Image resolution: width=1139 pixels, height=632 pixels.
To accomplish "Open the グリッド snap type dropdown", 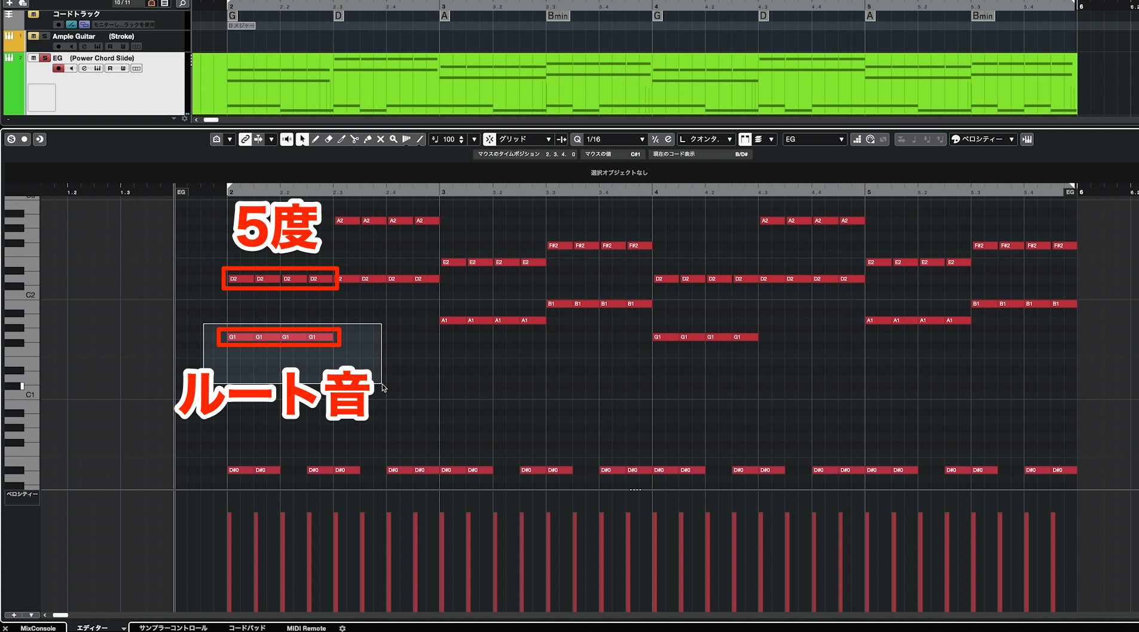I will point(525,139).
